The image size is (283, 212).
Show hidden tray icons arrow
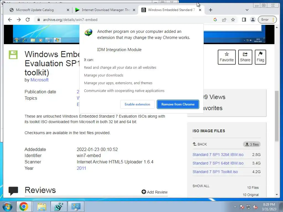[x=235, y=207]
